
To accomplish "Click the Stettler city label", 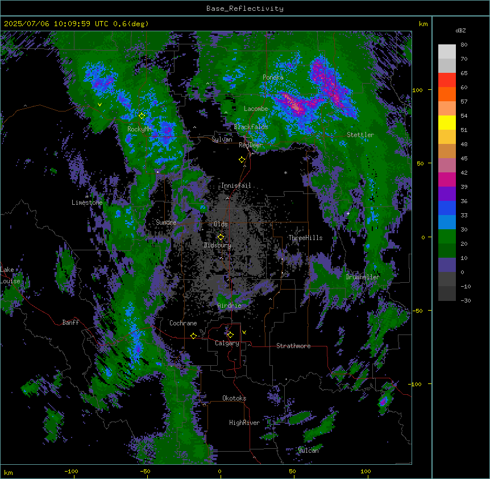I will [360, 135].
